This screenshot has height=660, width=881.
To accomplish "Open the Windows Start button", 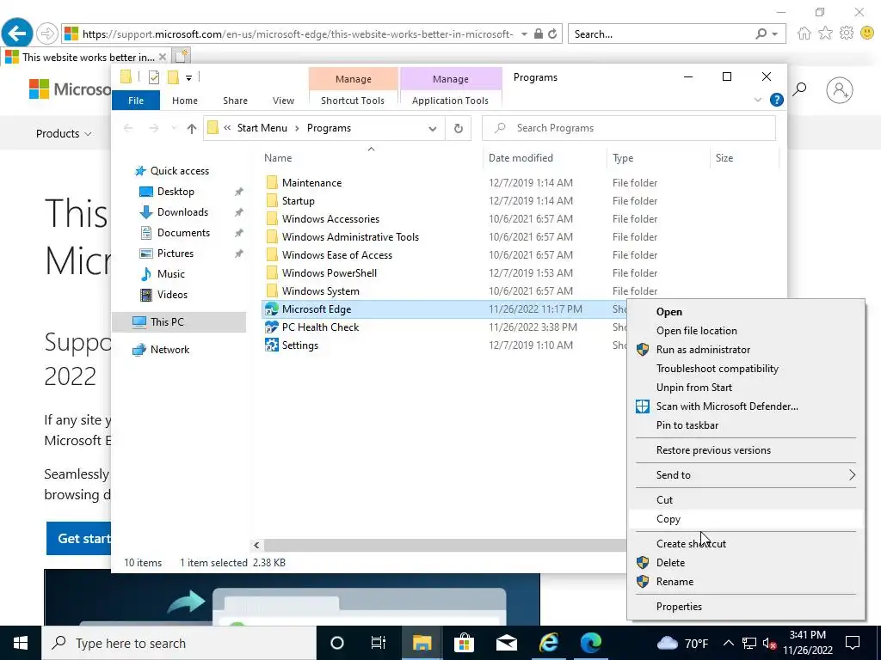I will pyautogui.click(x=21, y=643).
